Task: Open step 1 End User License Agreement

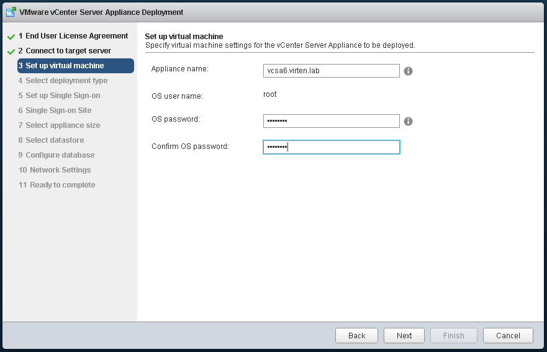Action: tap(73, 36)
